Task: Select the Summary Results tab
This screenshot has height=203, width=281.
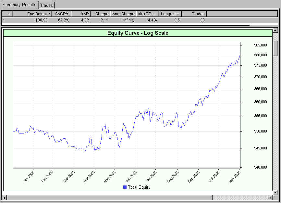Action: pyautogui.click(x=19, y=5)
